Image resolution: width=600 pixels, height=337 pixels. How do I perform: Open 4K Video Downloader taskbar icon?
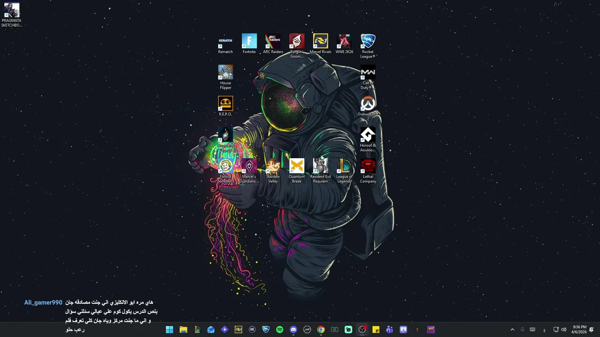(252, 330)
